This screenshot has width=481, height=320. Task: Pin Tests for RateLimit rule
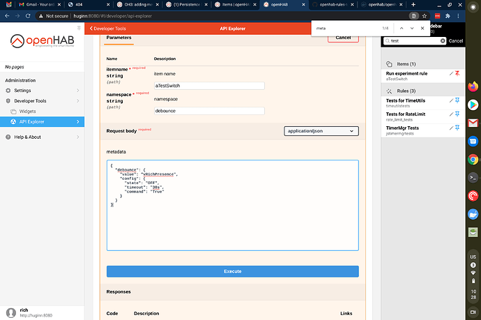pyautogui.click(x=457, y=114)
